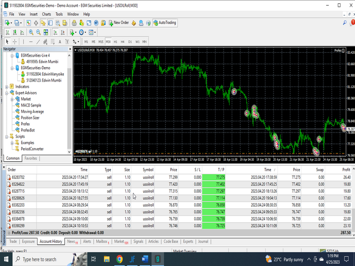
Task: Toggle Chart Shift
Action: coord(63,32)
